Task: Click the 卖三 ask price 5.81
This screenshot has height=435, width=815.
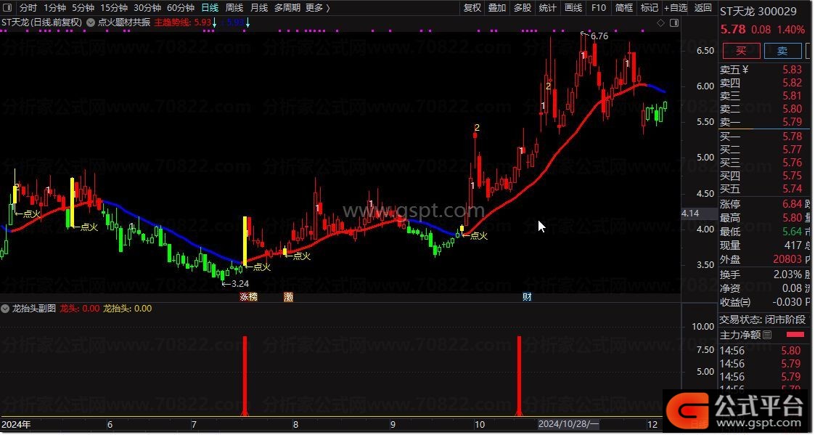Action: click(792, 96)
